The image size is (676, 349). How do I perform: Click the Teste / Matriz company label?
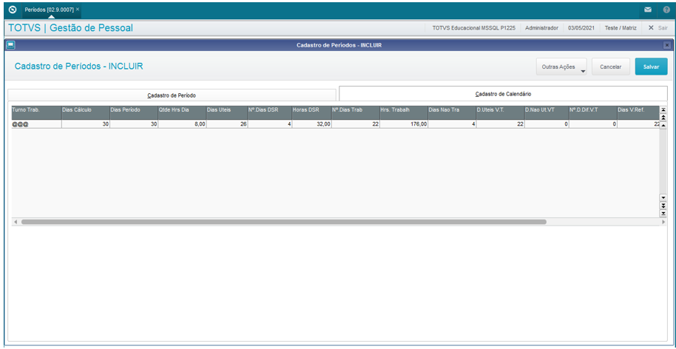pyautogui.click(x=621, y=27)
